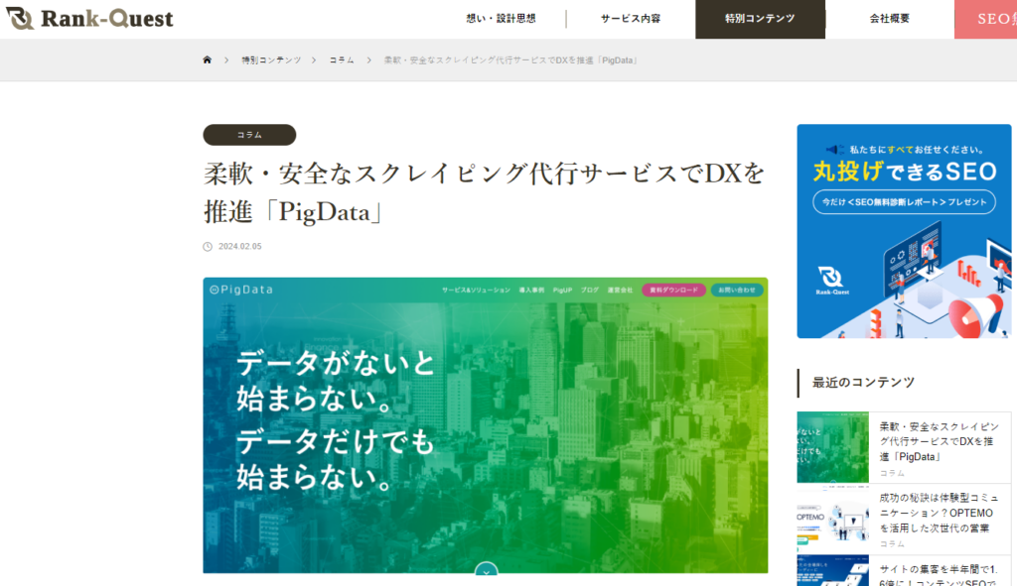
Task: Click the Rank-Quest logo in header
Action: click(x=89, y=19)
